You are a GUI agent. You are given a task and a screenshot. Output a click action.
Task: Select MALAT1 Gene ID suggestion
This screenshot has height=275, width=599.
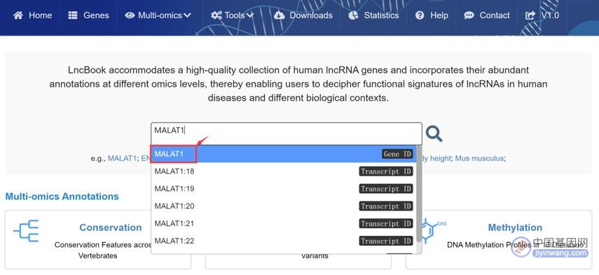point(283,154)
